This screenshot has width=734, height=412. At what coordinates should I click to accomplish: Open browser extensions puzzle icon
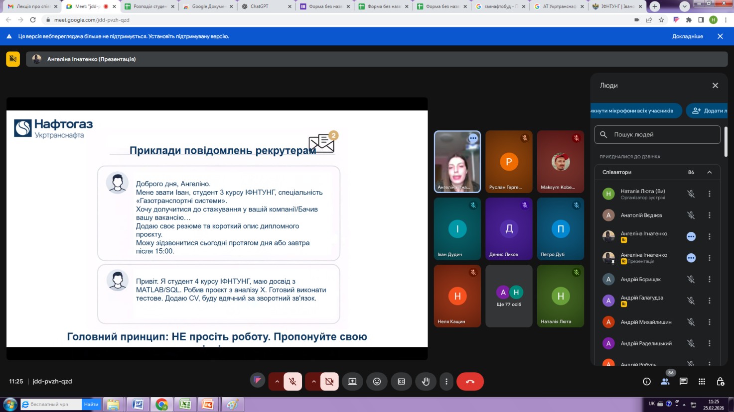[689, 20]
